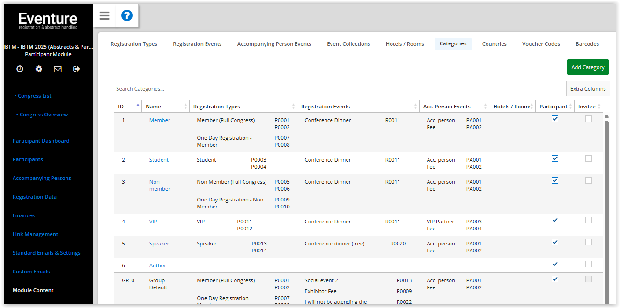Toggle Participant checkbox for Author row

pyautogui.click(x=555, y=264)
